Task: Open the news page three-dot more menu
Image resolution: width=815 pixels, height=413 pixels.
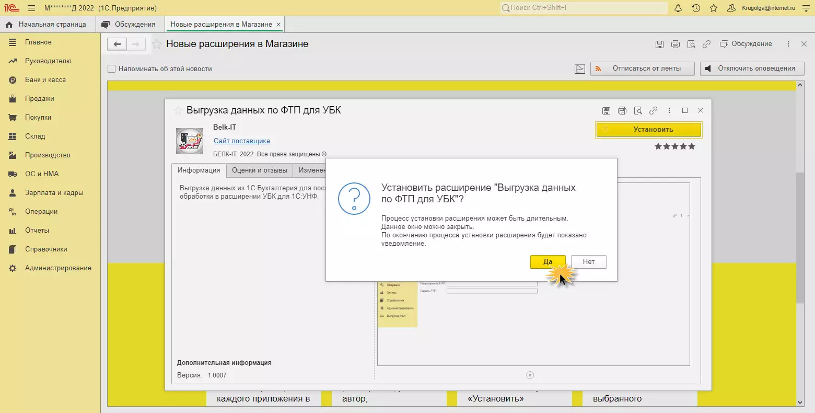Action: (x=788, y=44)
